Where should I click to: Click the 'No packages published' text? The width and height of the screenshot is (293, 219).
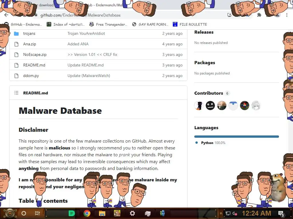click(212, 73)
